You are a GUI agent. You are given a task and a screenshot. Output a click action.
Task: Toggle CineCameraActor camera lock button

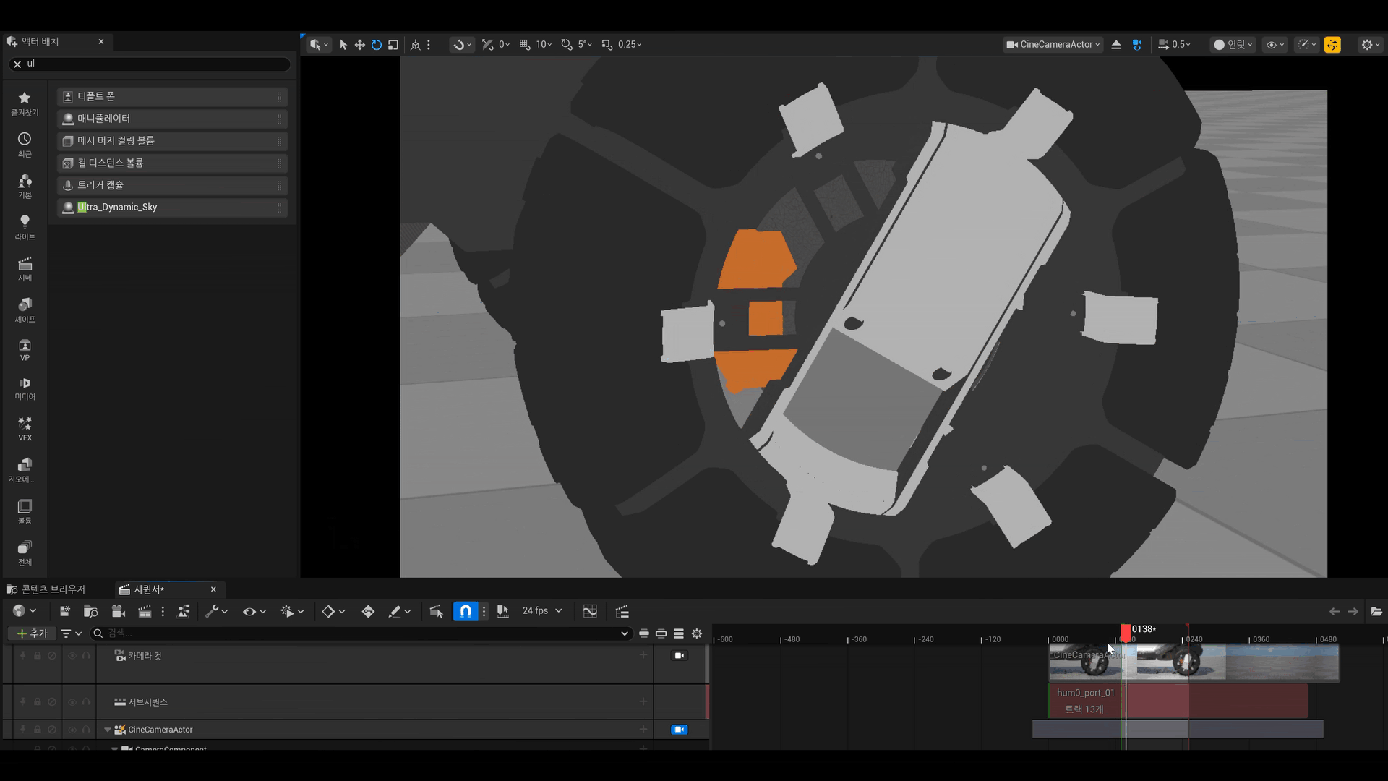(x=679, y=730)
